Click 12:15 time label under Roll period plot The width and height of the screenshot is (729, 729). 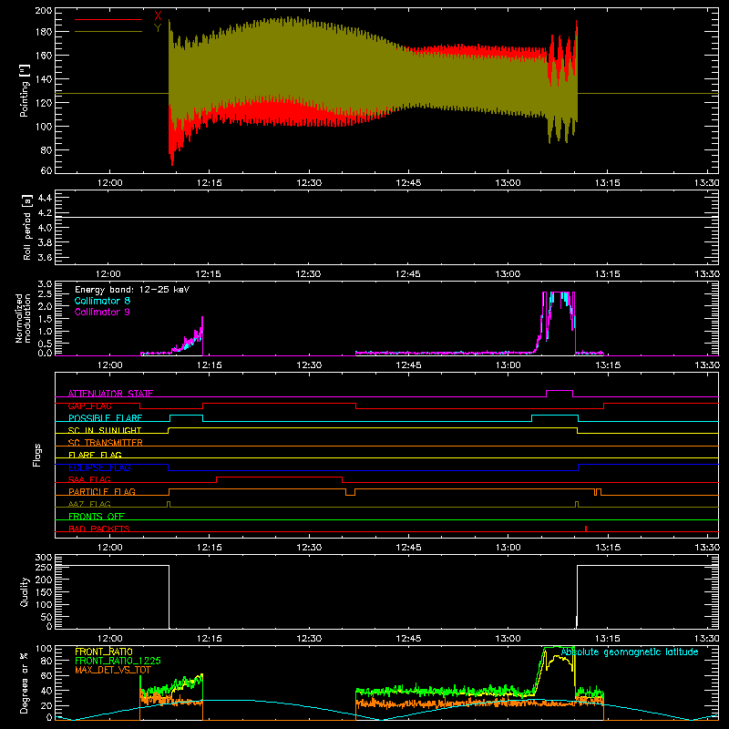pyautogui.click(x=208, y=274)
